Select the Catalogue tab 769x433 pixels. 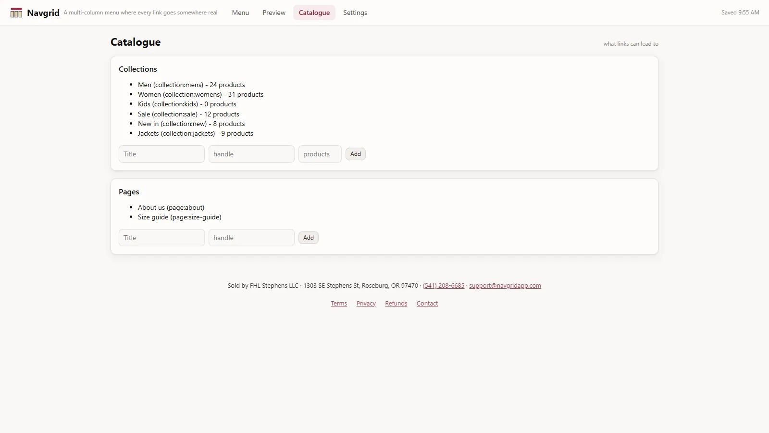point(314,13)
